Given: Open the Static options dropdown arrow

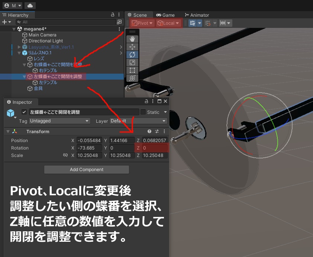Looking at the screenshot, I should (165, 112).
